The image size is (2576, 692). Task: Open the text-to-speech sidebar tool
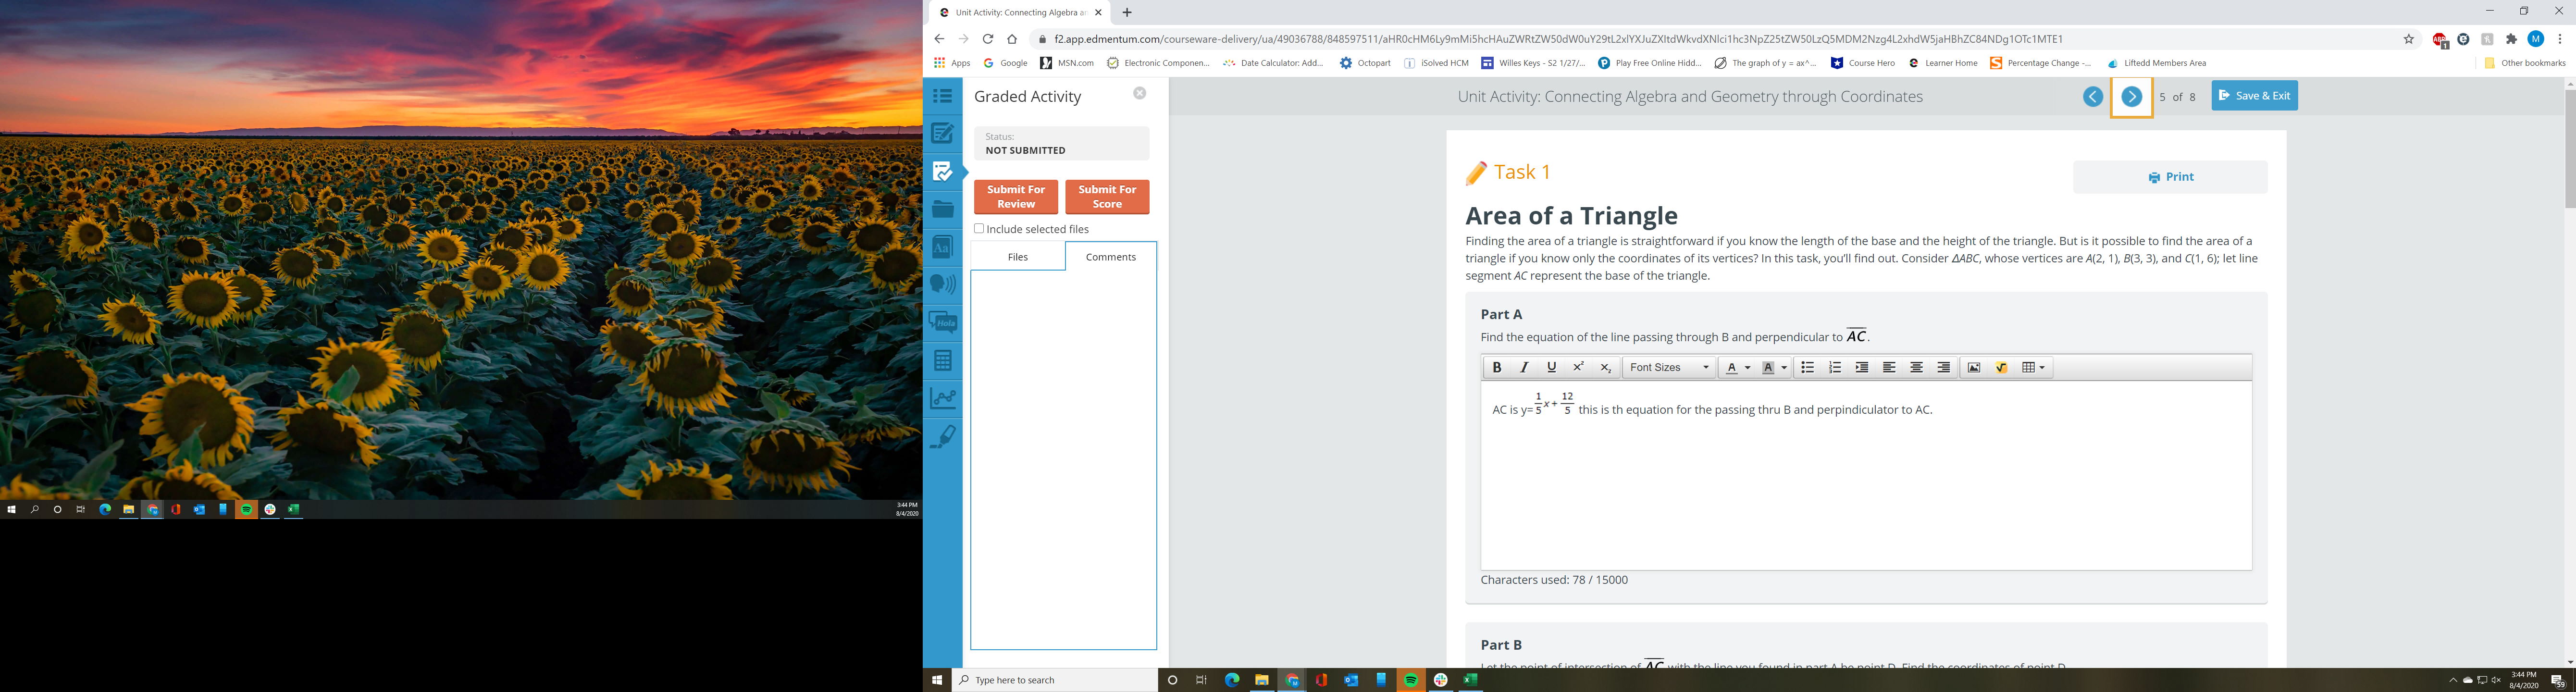pyautogui.click(x=942, y=283)
